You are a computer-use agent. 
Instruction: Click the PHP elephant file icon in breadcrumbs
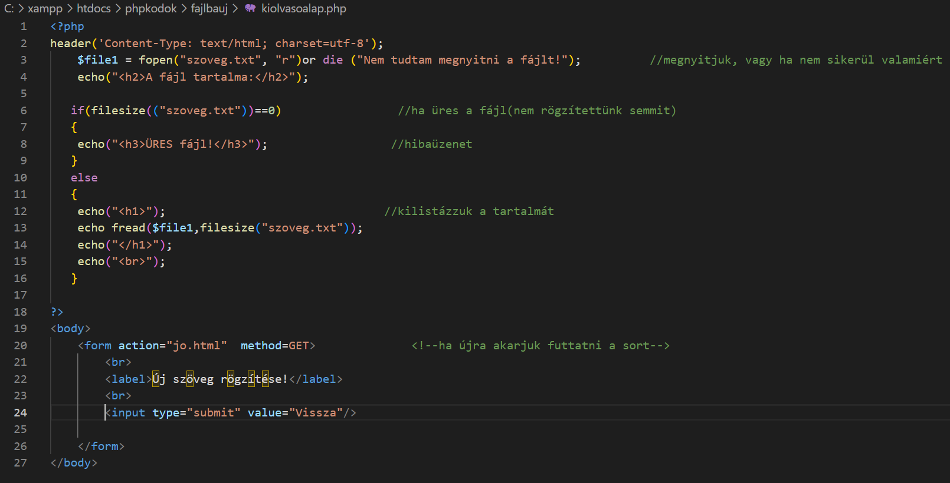(250, 9)
